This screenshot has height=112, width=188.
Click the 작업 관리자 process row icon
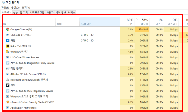point(8,69)
